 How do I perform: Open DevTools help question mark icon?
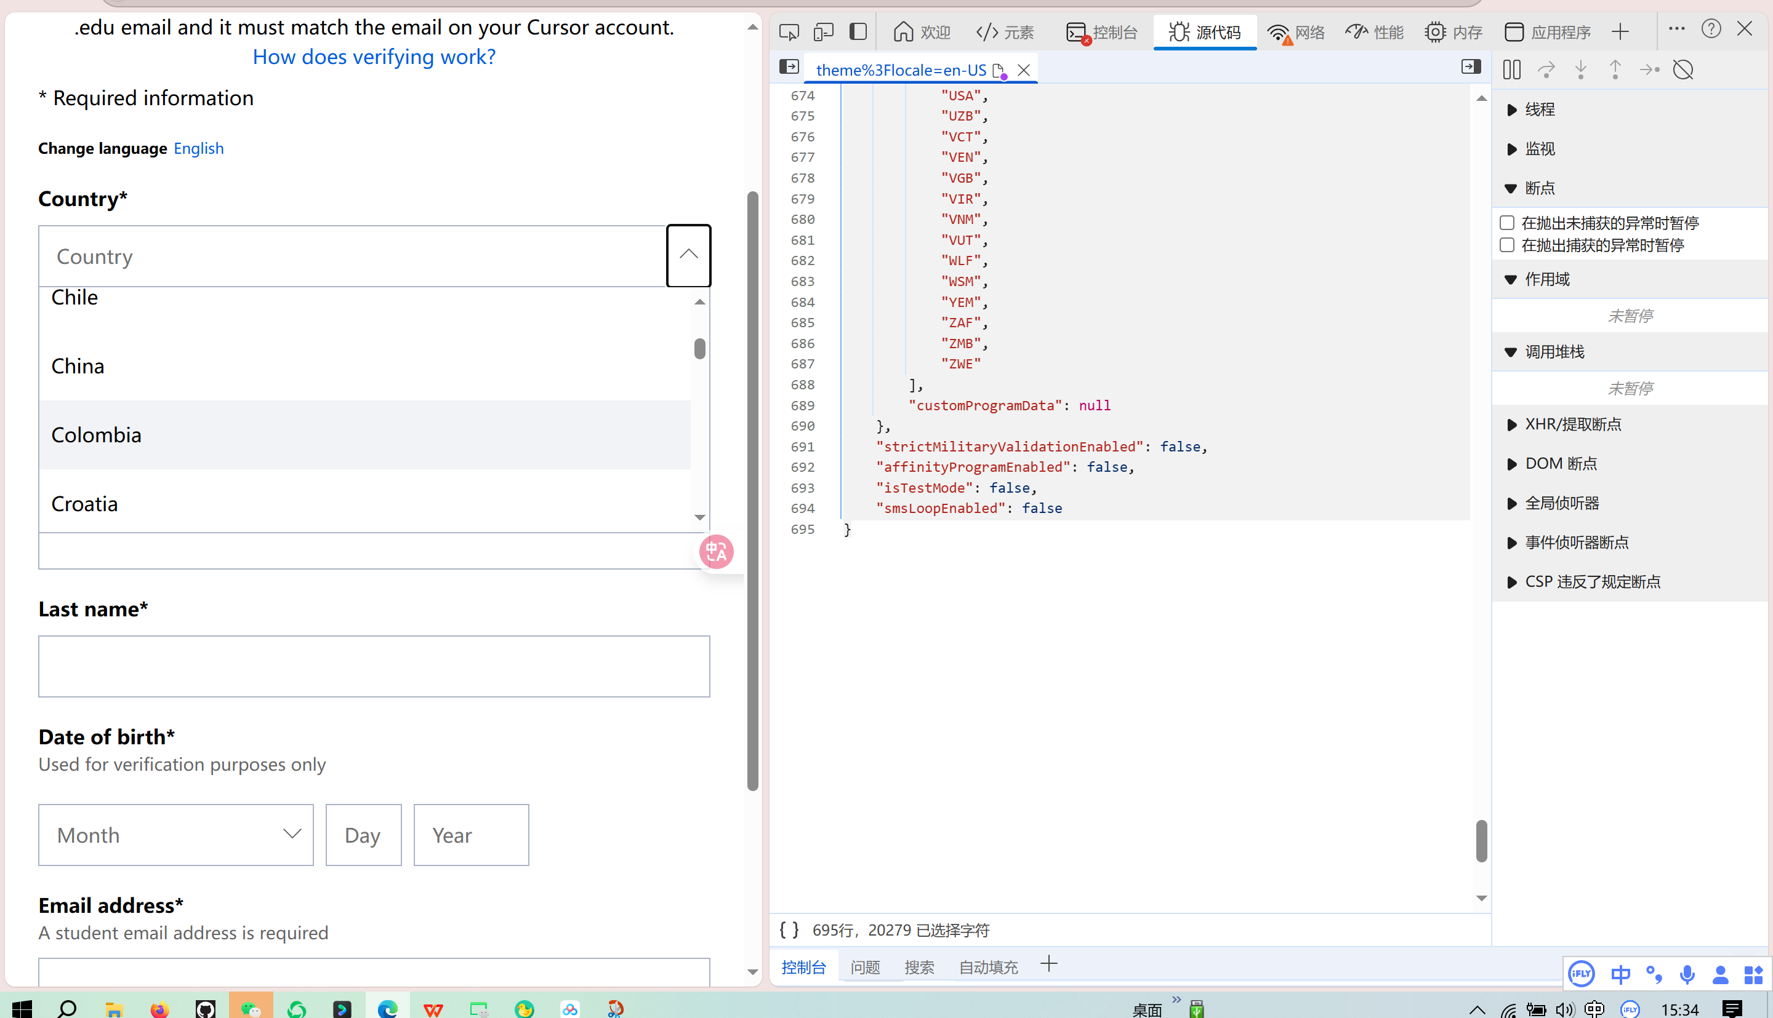[1711, 30]
